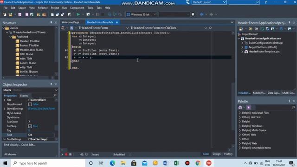Open Chrome from the taskbar
Screen dimensions: 297x167
tap(198, 163)
